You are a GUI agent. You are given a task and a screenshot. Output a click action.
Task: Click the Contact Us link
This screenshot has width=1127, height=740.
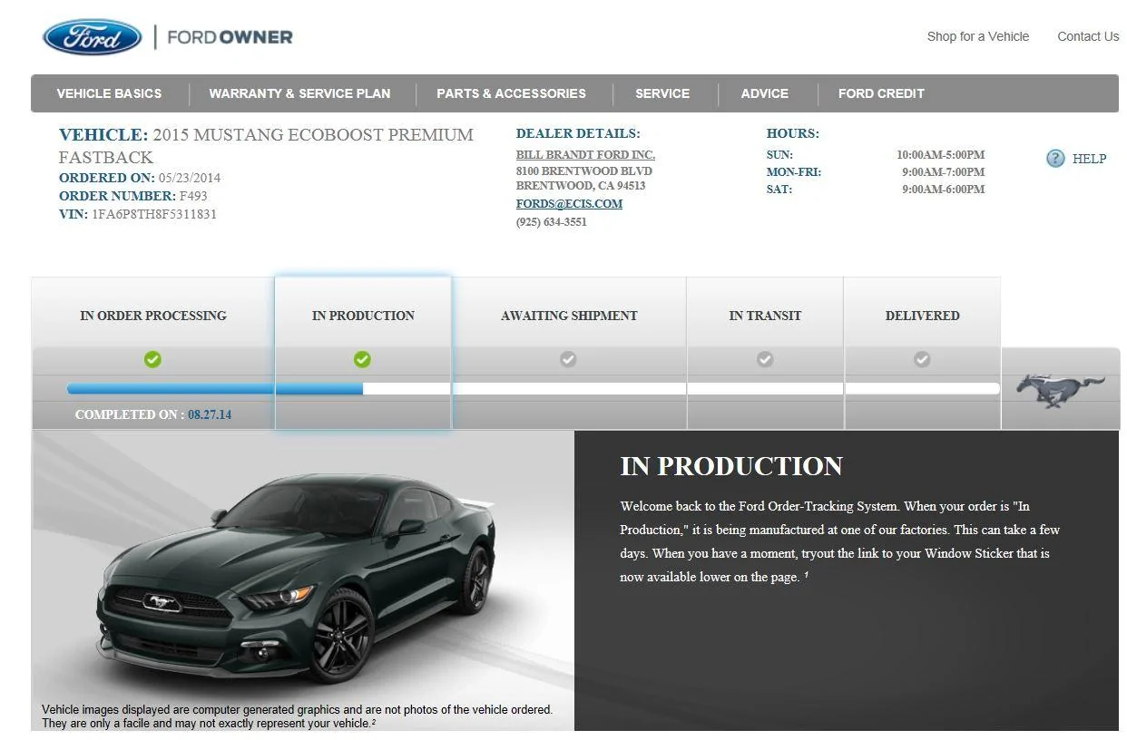(x=1088, y=36)
